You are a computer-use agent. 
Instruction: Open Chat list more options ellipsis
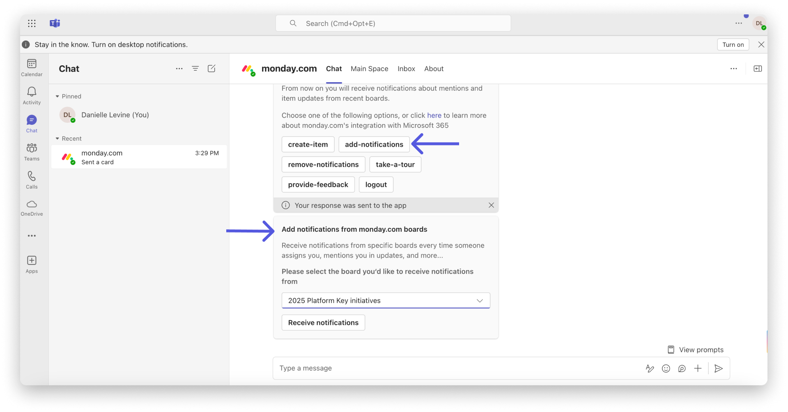coord(179,69)
